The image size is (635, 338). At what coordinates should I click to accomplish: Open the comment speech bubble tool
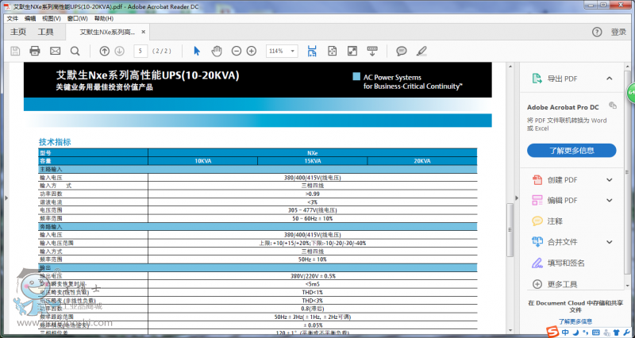pos(402,51)
